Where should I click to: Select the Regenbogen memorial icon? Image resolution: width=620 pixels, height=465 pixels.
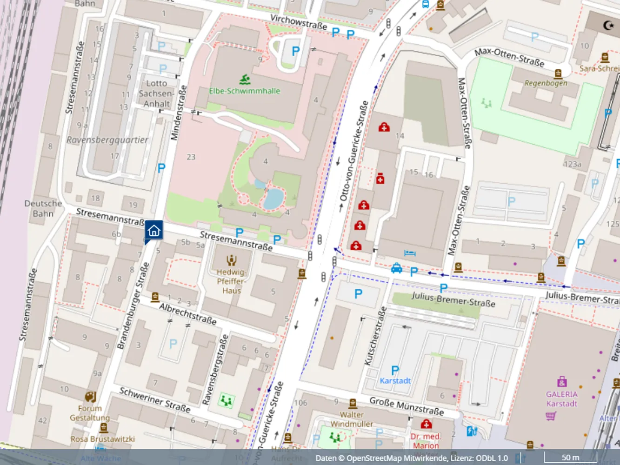point(558,73)
